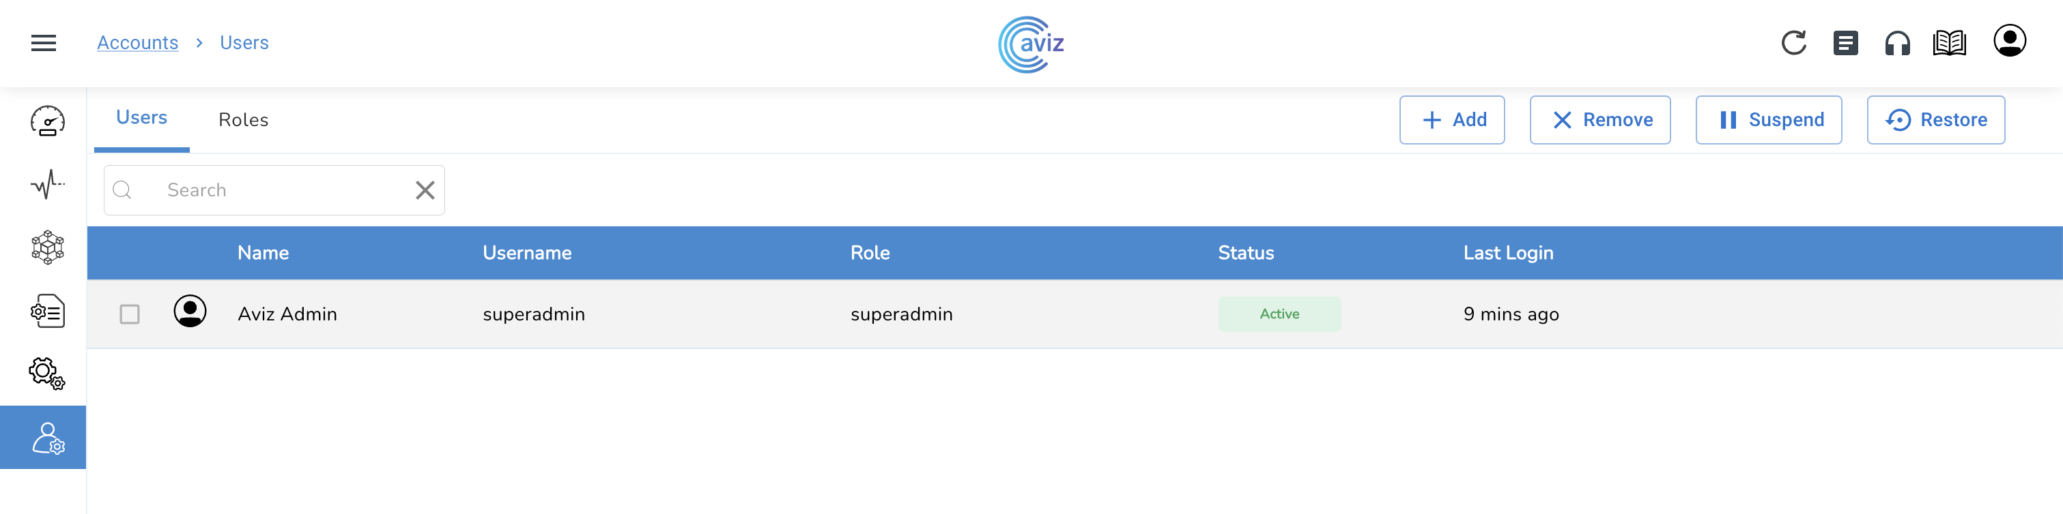This screenshot has height=514, width=2063.
Task: Click the Add user button
Action: click(x=1452, y=120)
